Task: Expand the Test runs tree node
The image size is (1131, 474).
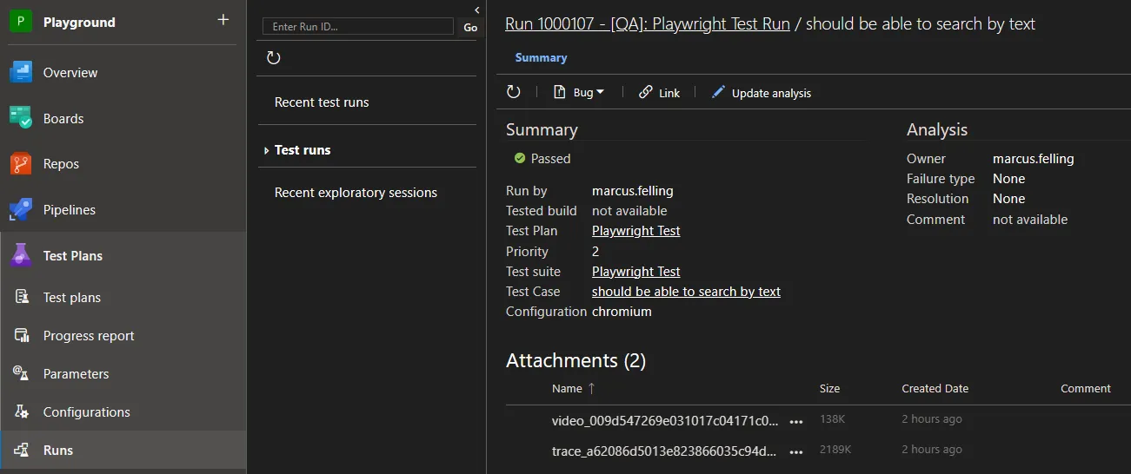Action: click(x=267, y=150)
